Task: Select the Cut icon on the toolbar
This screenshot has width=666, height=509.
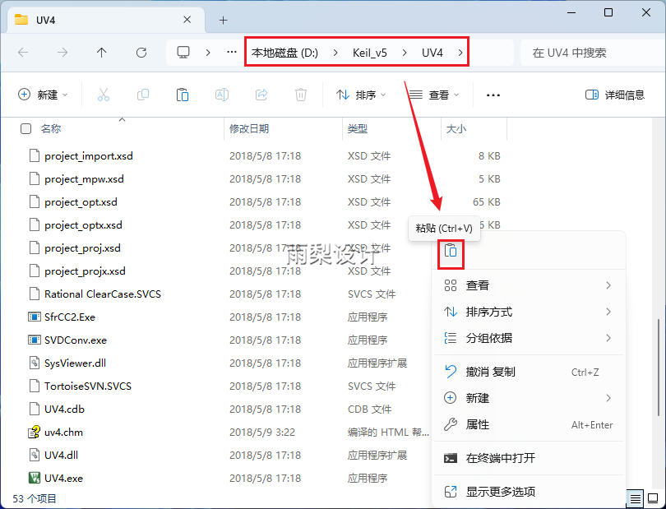Action: pyautogui.click(x=102, y=95)
